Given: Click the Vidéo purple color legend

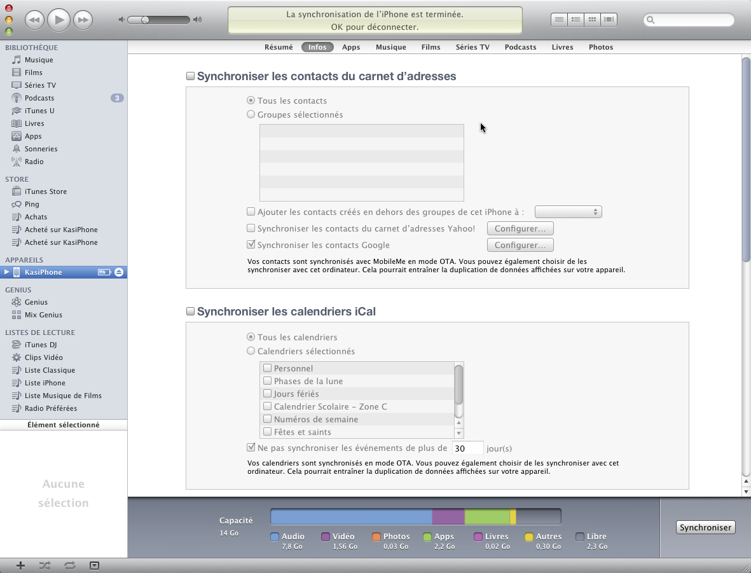Looking at the screenshot, I should [x=325, y=537].
